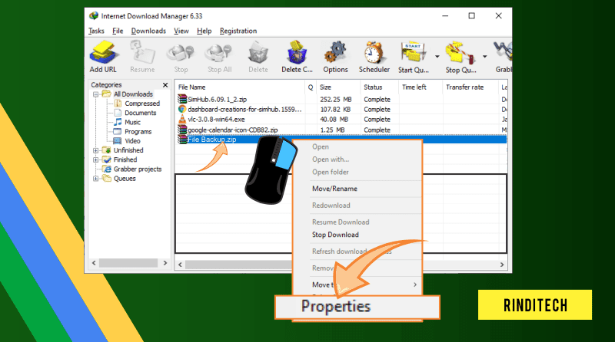Click 40.08 MB size cell
The width and height of the screenshot is (615, 342).
[334, 120]
